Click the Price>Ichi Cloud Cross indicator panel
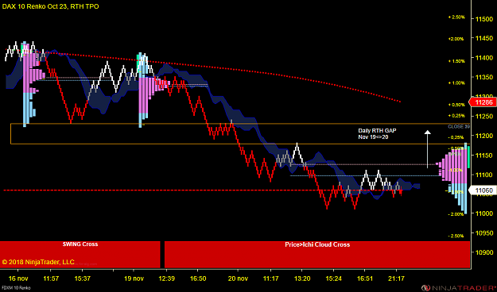497x292 pixels. click(317, 255)
